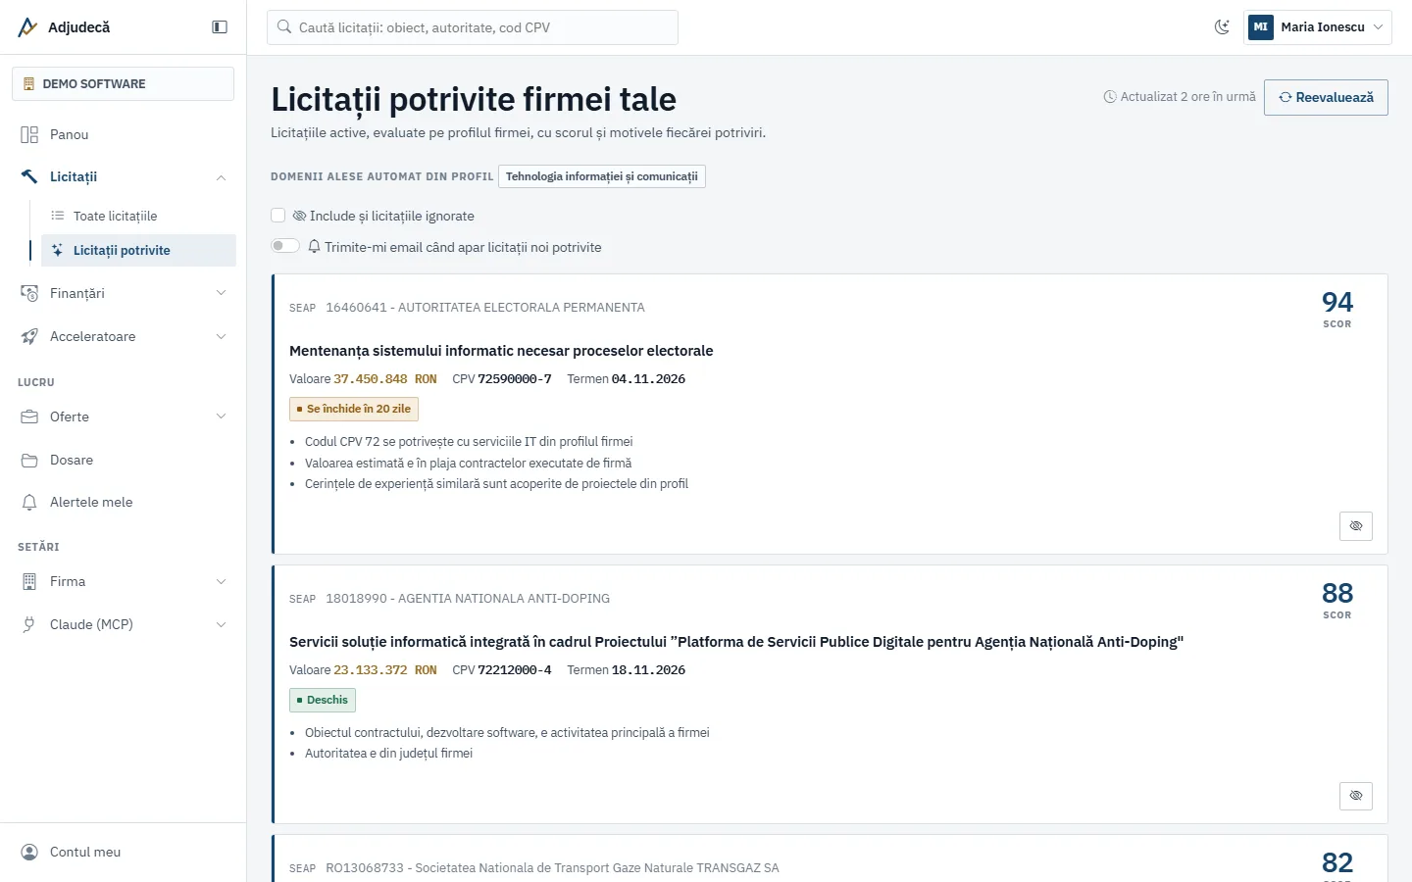This screenshot has height=882, width=1412.
Task: Open Dosare menu item
Action: pyautogui.click(x=124, y=460)
